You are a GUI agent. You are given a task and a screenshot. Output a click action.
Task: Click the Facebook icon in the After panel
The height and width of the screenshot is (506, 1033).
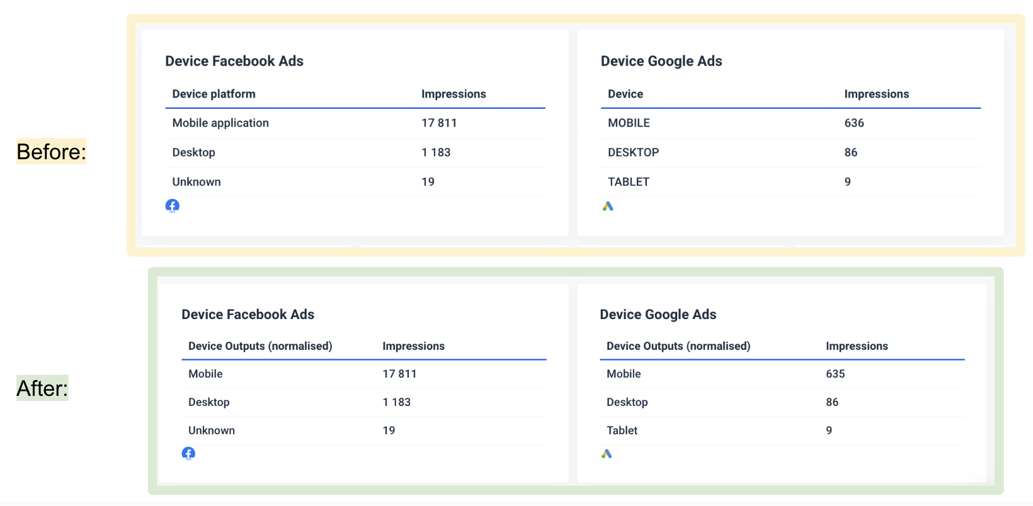188,453
